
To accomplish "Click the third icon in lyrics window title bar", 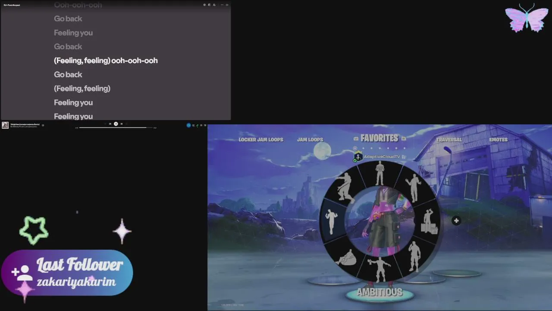I will point(214,5).
